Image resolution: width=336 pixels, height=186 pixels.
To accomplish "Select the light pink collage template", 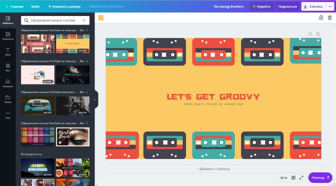I will (37, 75).
